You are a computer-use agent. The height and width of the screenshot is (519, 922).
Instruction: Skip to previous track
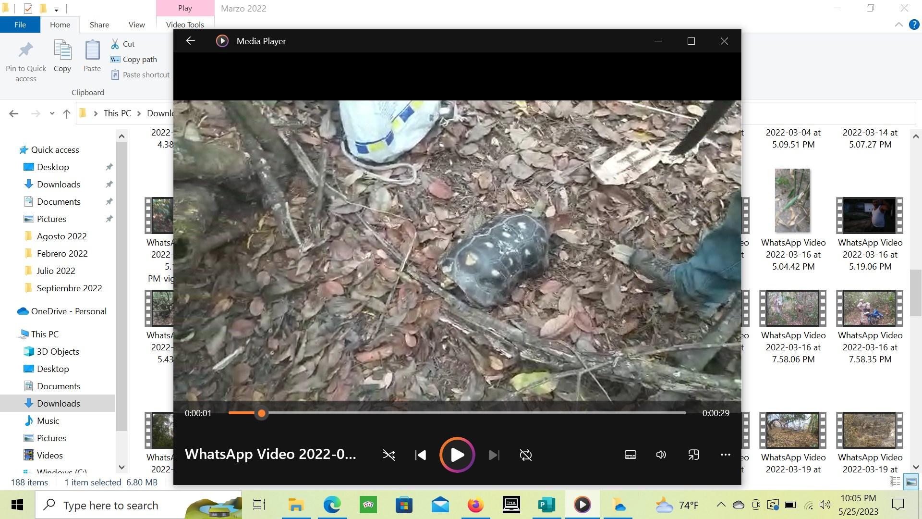[x=421, y=455]
